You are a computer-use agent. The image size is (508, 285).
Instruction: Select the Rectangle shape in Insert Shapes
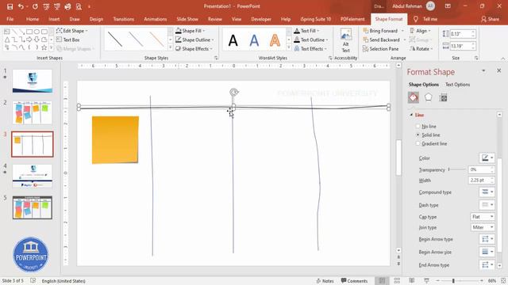(29, 32)
